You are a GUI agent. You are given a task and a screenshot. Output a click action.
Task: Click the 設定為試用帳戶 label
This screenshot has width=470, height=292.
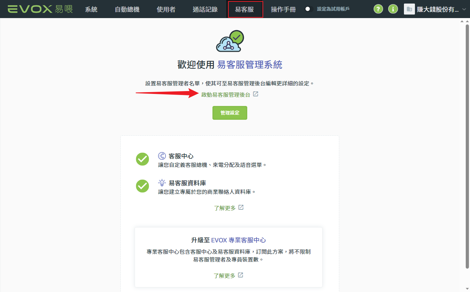click(333, 9)
